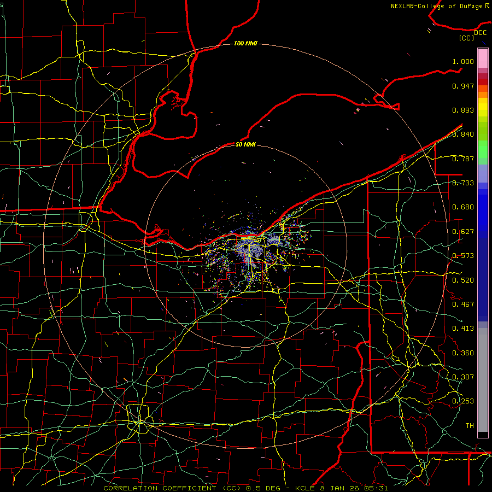
Task: Pick the lavender color bar segment near 0.750
Action: point(483,173)
